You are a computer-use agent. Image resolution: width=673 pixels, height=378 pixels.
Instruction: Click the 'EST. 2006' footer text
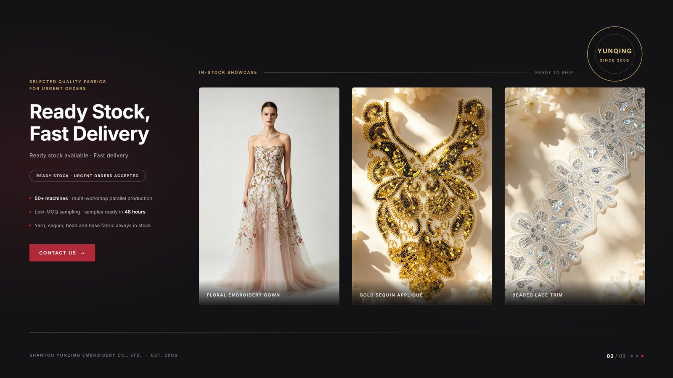pos(164,355)
